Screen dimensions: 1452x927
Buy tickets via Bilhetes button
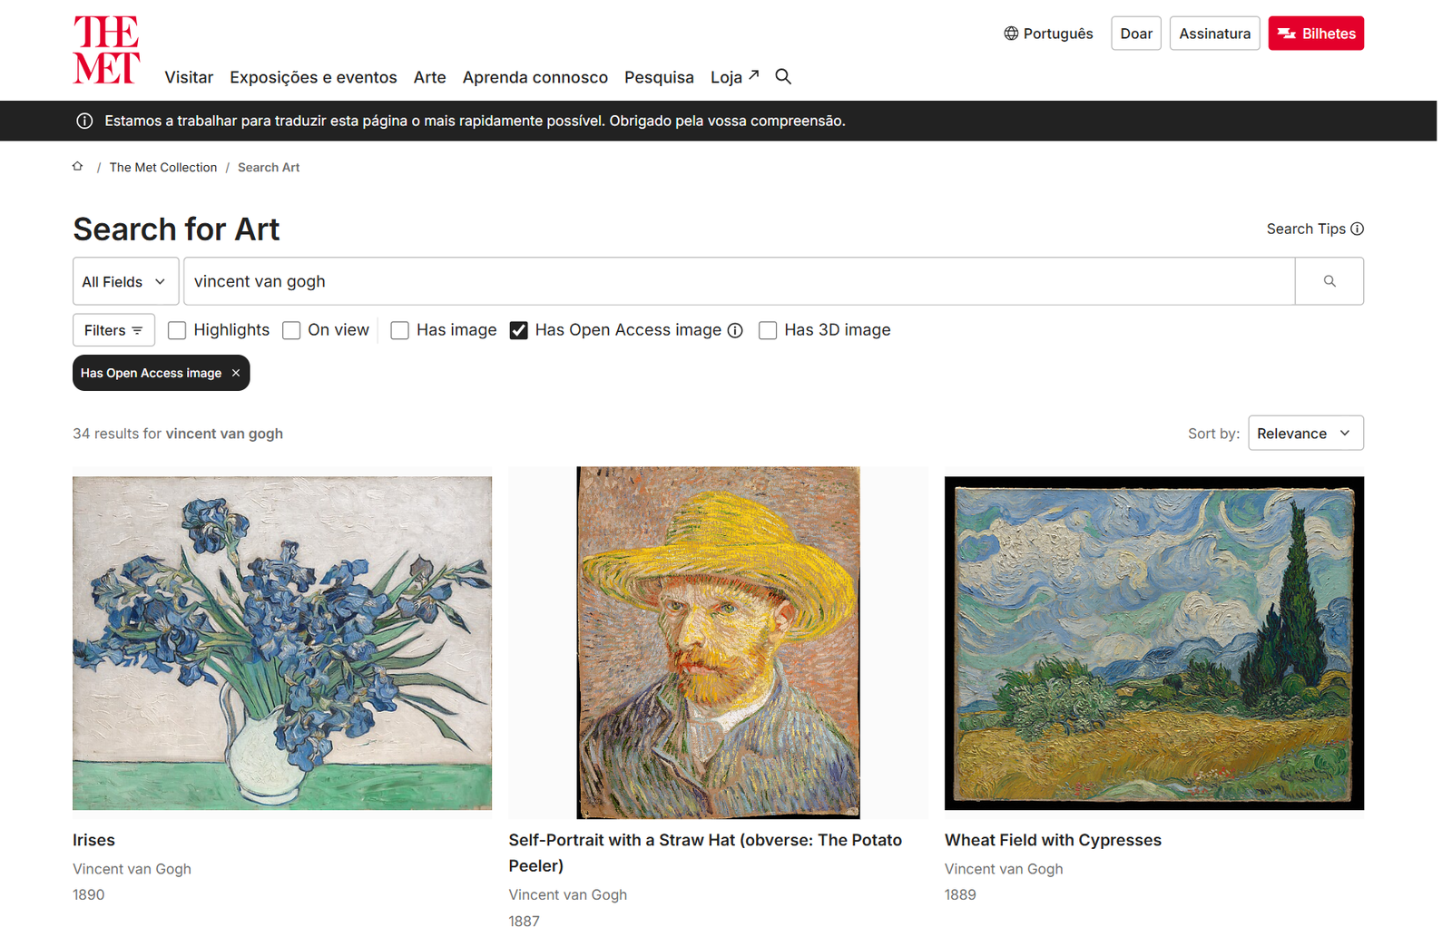[1316, 34]
